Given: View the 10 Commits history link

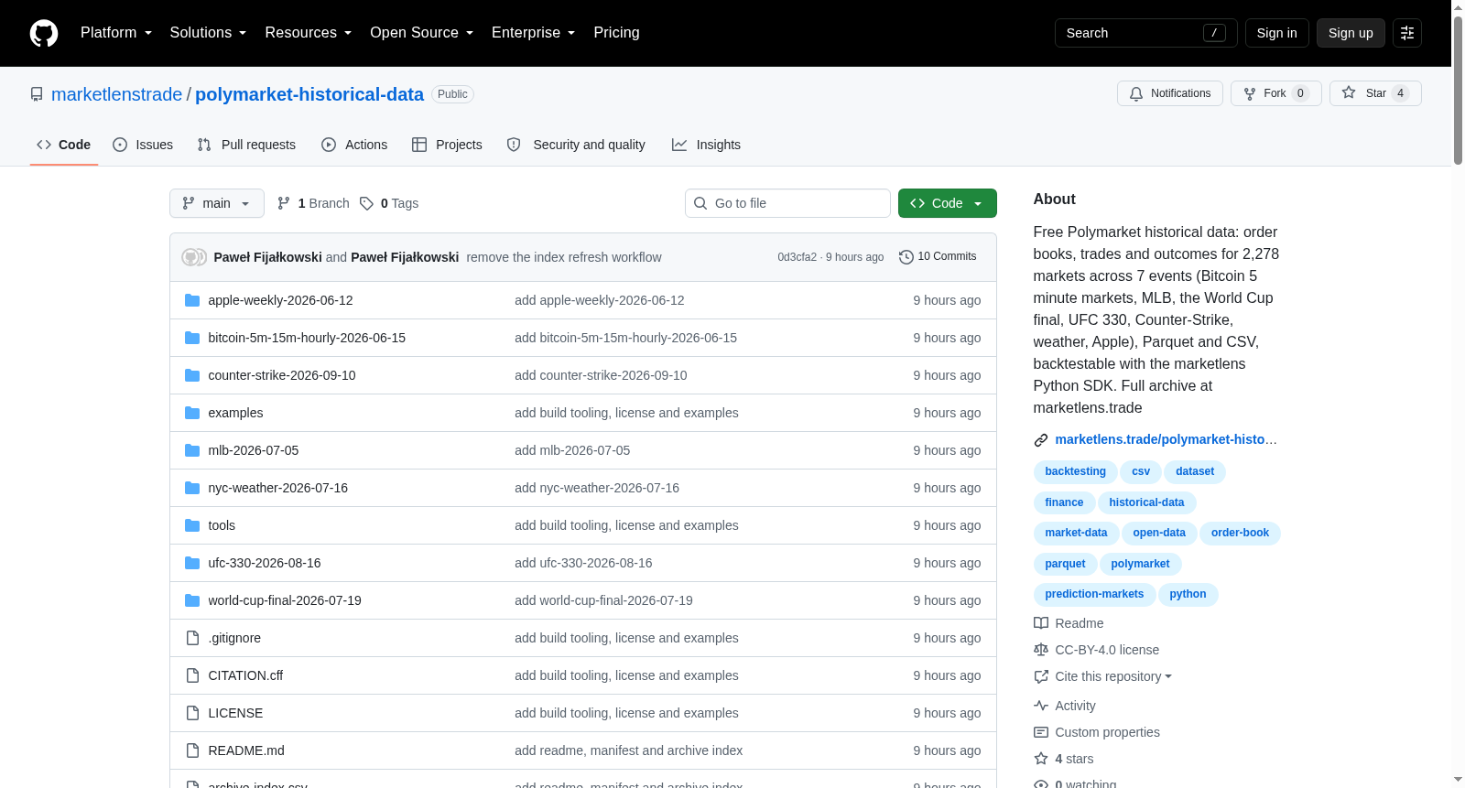Looking at the screenshot, I should point(938,257).
